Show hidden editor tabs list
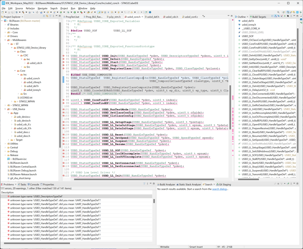Image resolution: width=303 pixels, height=249 pixels. 204,16
